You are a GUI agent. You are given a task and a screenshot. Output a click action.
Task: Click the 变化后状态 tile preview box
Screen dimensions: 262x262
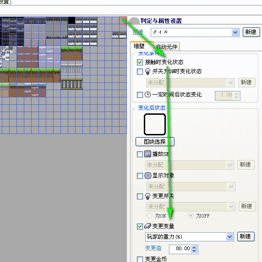tap(155, 124)
